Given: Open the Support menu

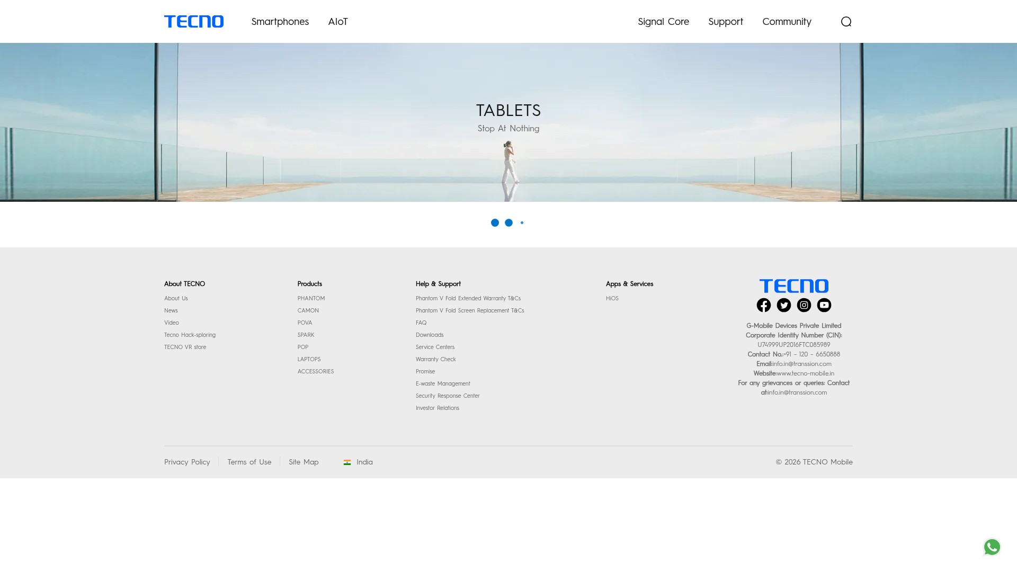Looking at the screenshot, I should [726, 22].
